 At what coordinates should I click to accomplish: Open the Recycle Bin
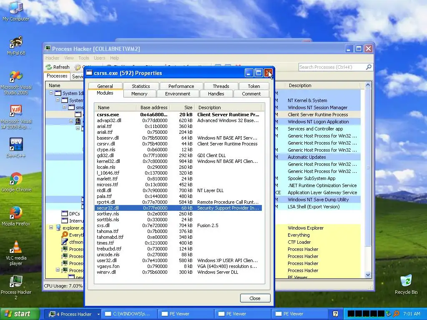click(x=406, y=284)
